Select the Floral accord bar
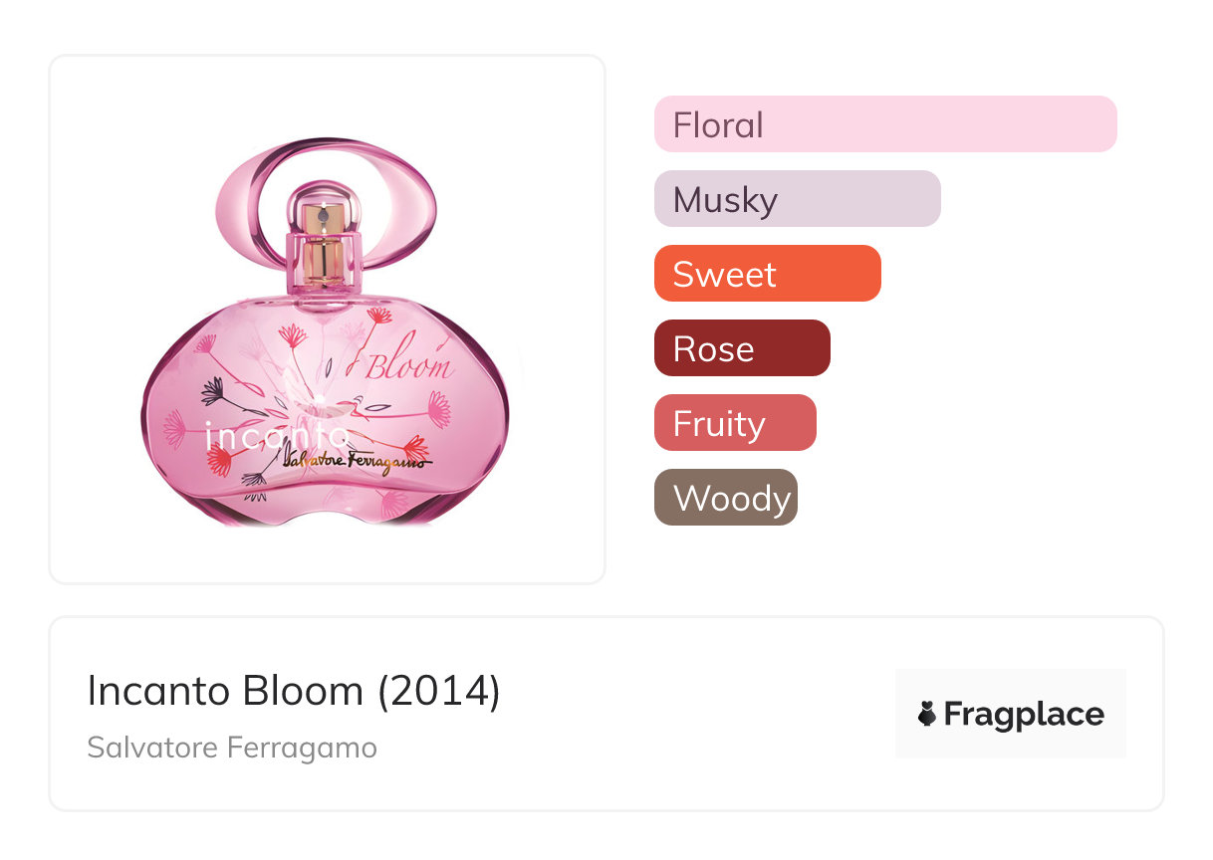 tap(884, 124)
